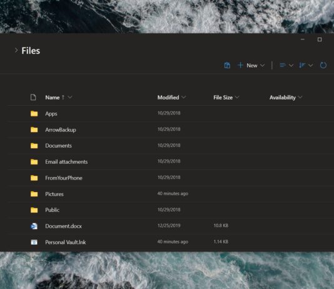Click the FromYourPhone folder icon
This screenshot has width=334, height=289.
tap(34, 178)
